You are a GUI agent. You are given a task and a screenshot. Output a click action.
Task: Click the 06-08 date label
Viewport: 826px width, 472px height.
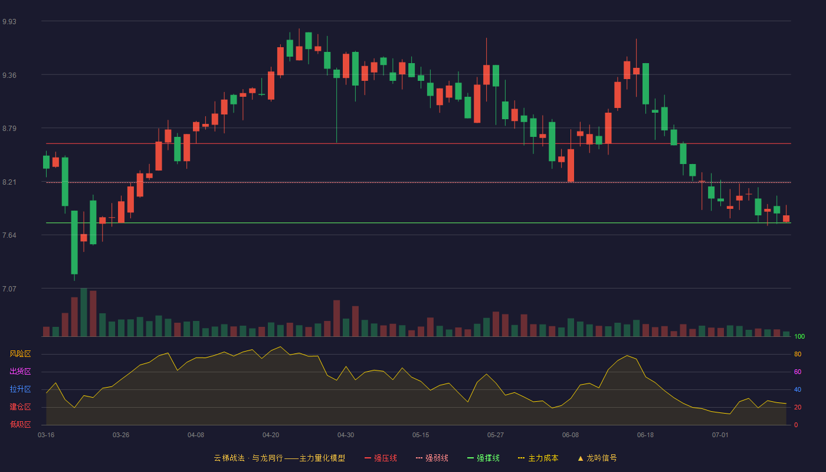pyautogui.click(x=571, y=435)
